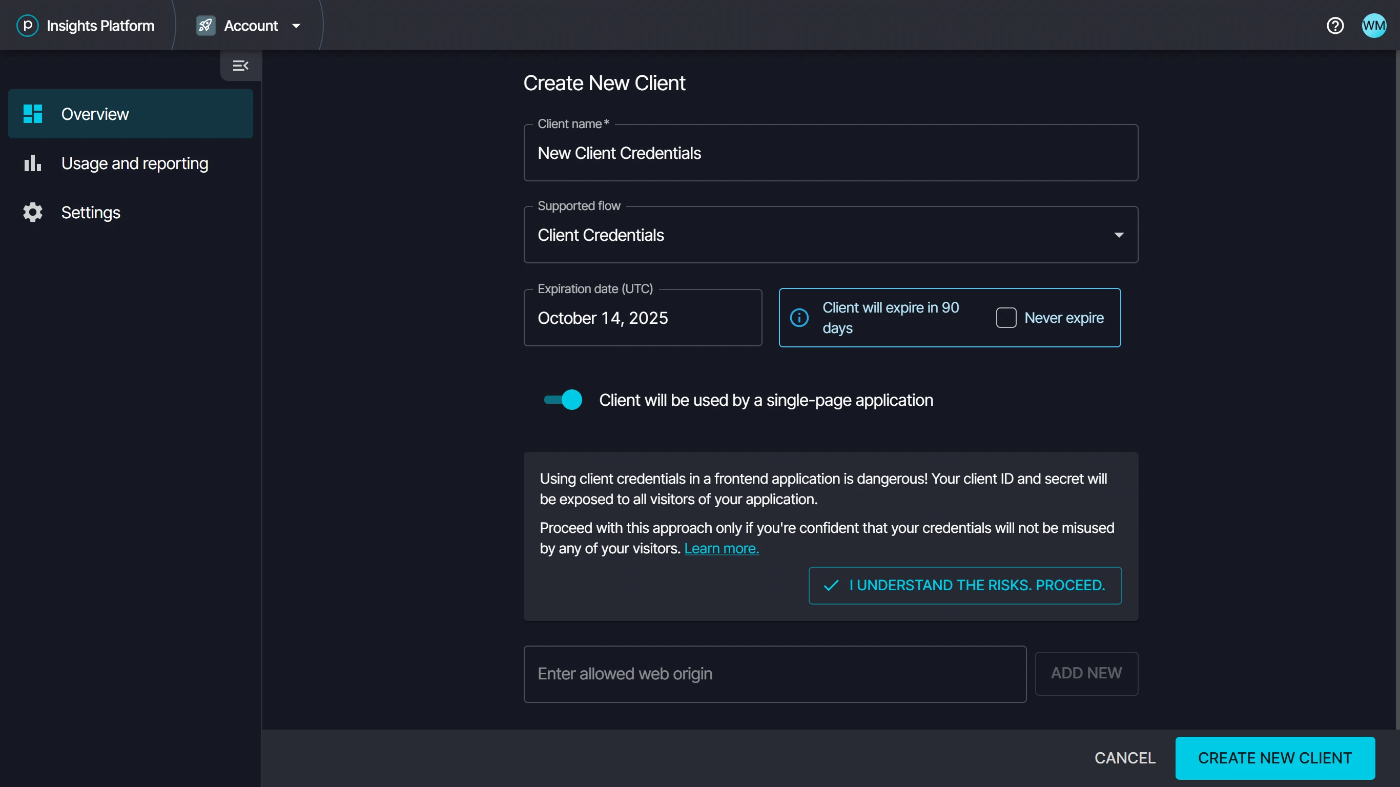Open the Learn more link

pos(721,548)
